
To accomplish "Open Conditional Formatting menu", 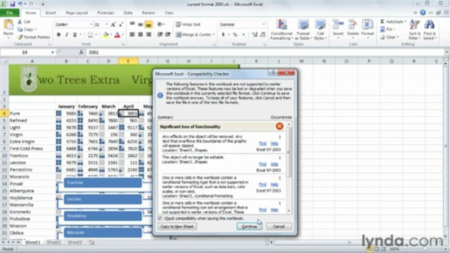I will 281,30.
